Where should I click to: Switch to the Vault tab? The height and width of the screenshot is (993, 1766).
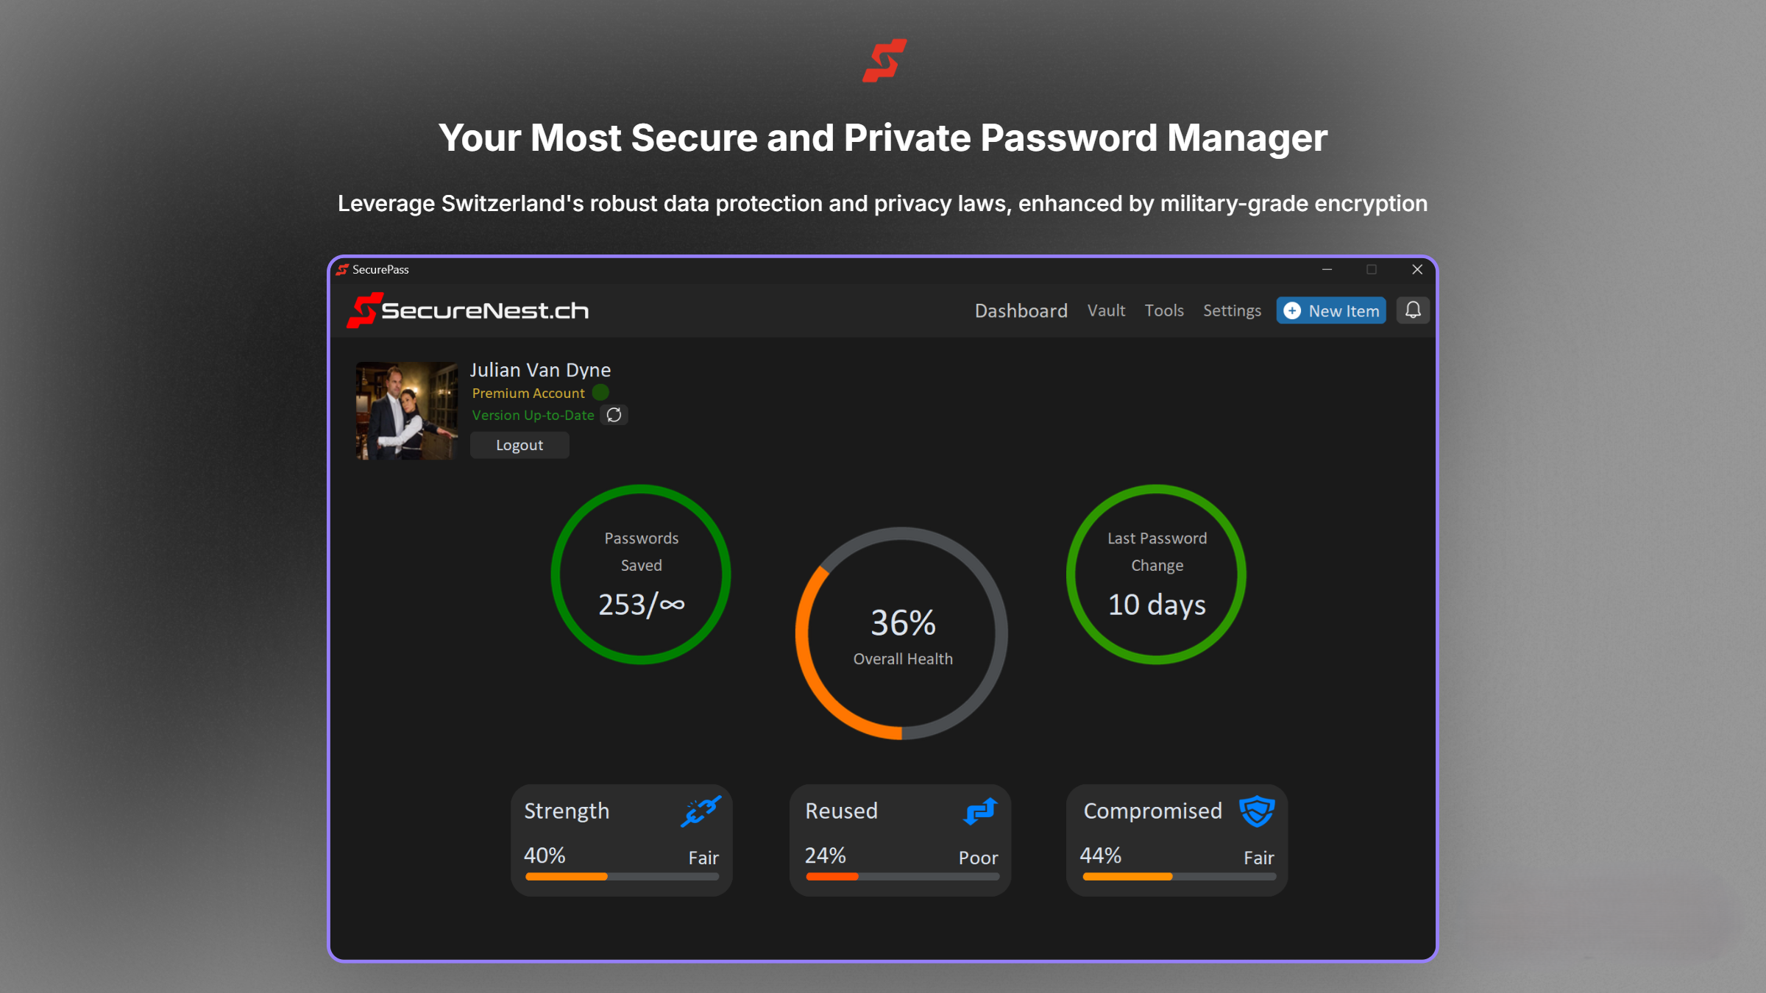coord(1106,310)
